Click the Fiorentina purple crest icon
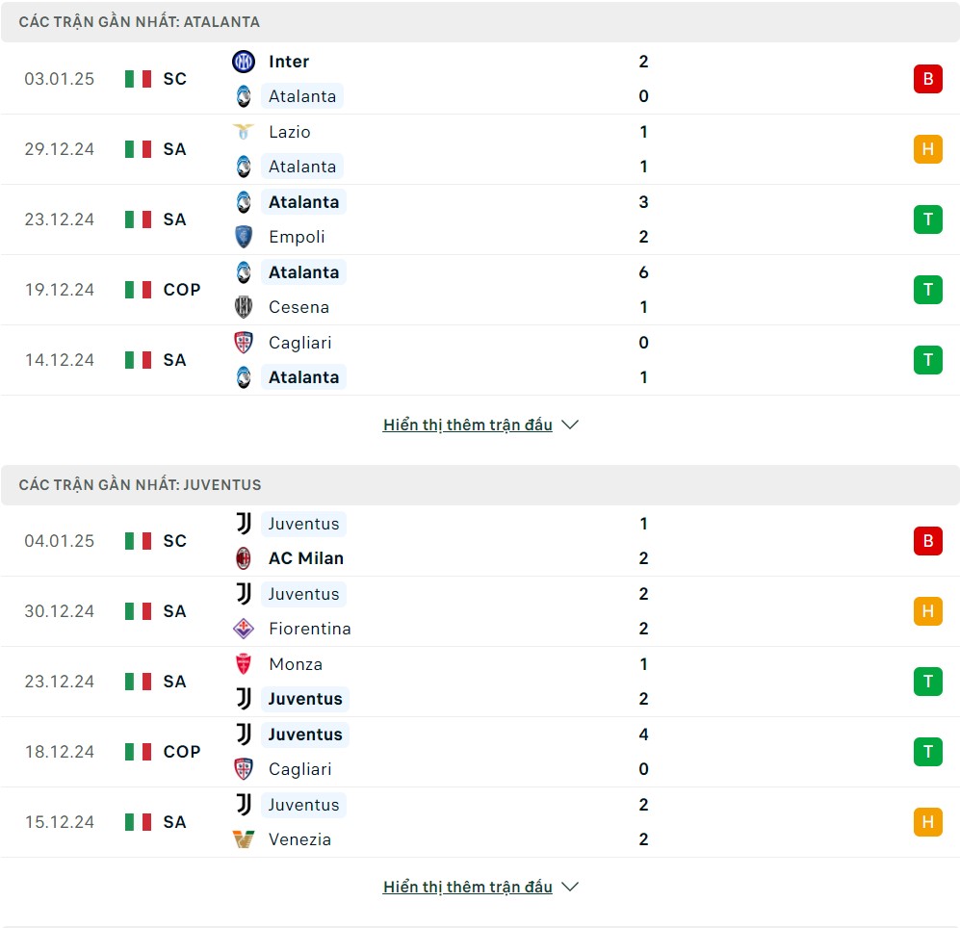960x928 pixels. point(243,629)
